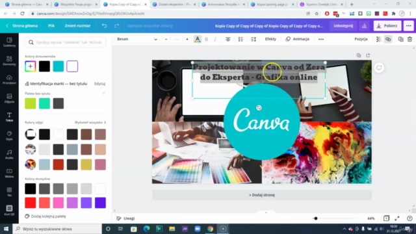The image size is (416, 234).
Task: Open Uwagi notes panel
Action: pos(125,218)
